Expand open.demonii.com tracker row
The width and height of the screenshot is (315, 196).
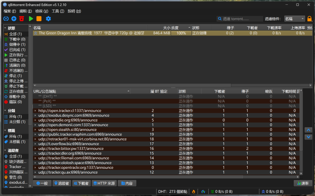point(35,125)
